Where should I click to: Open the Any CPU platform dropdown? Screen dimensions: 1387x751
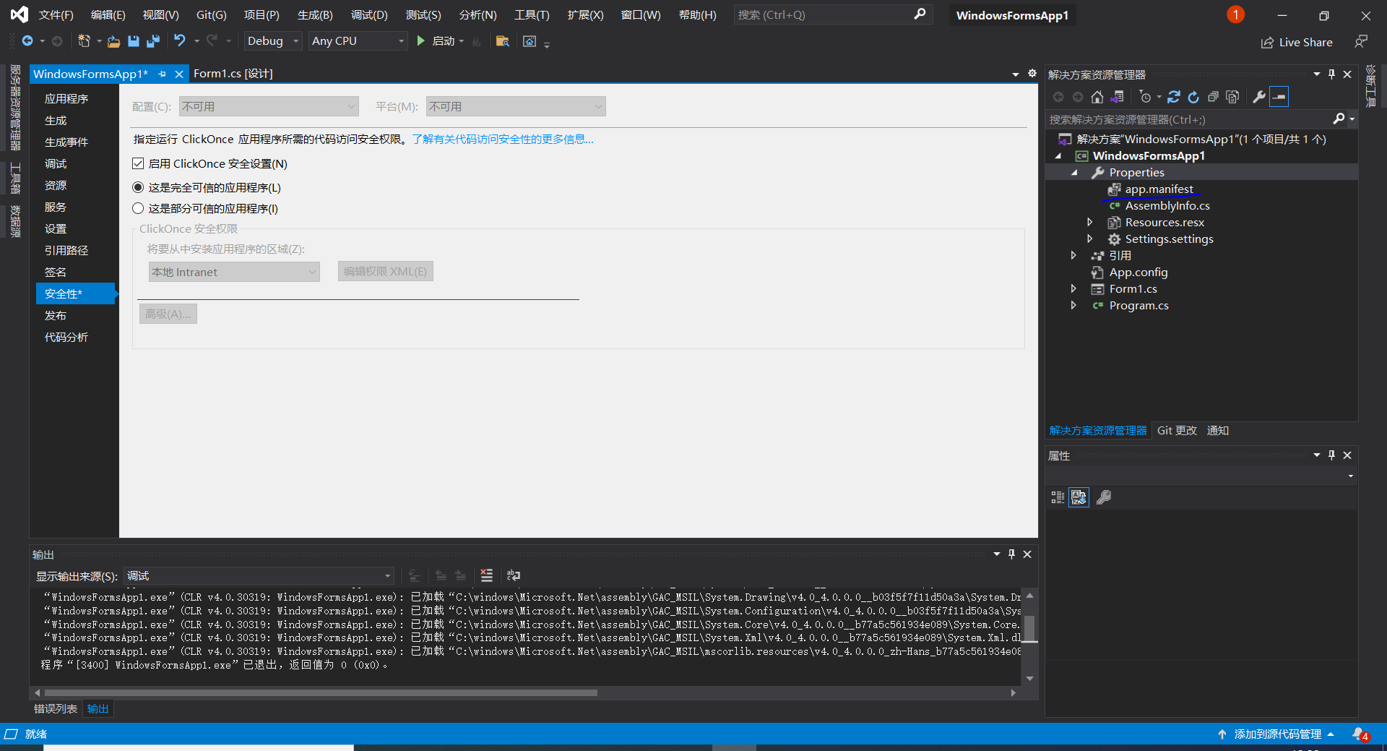click(x=357, y=40)
